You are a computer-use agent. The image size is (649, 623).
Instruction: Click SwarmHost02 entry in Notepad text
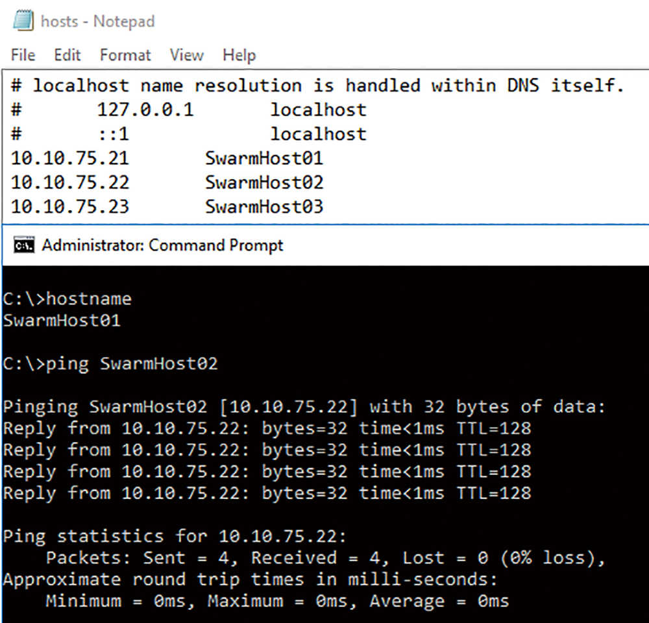point(264,182)
